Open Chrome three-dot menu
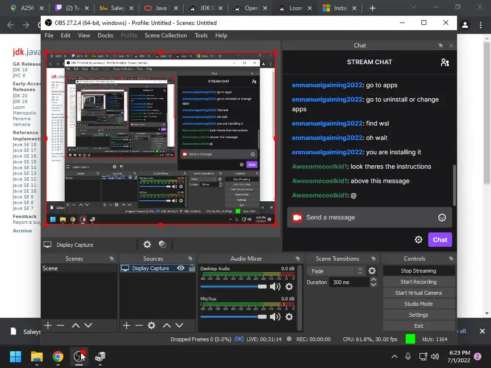The height and width of the screenshot is (368, 491). (480, 25)
